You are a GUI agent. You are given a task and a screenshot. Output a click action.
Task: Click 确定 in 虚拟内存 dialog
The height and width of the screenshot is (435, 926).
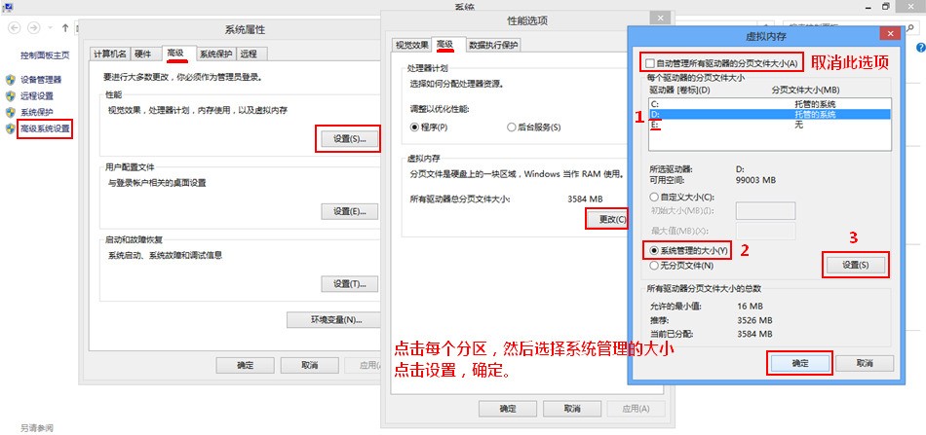click(799, 363)
